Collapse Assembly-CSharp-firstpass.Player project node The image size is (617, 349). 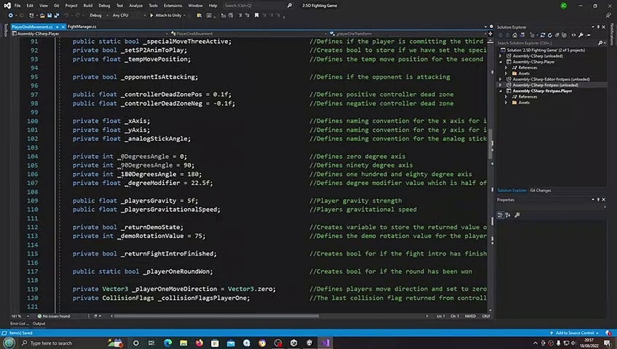point(501,91)
